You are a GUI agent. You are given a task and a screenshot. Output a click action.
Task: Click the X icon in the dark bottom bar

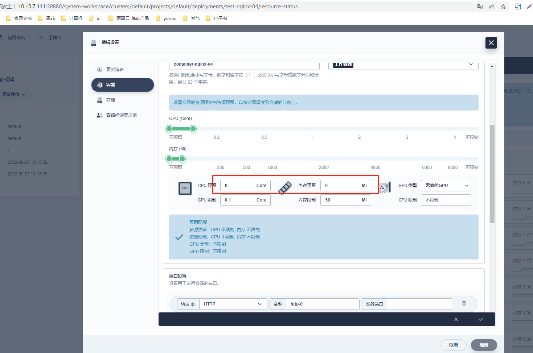456,319
